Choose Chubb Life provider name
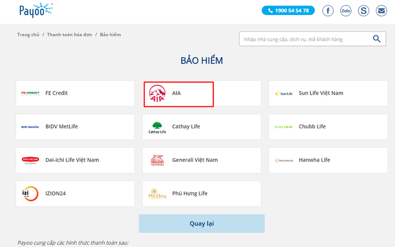Screen dimensions: 395x247 pyautogui.click(x=312, y=126)
